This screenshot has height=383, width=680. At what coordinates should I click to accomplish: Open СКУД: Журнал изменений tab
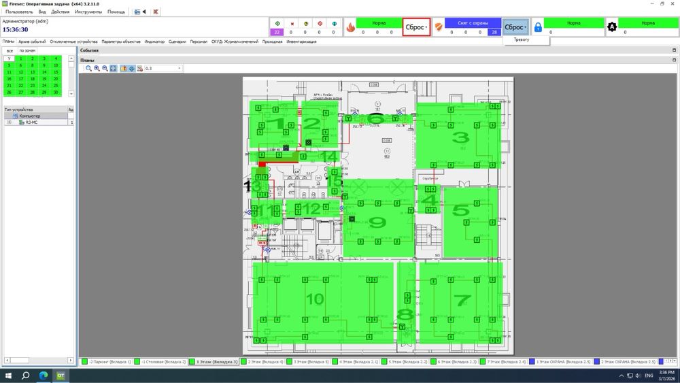coord(235,41)
